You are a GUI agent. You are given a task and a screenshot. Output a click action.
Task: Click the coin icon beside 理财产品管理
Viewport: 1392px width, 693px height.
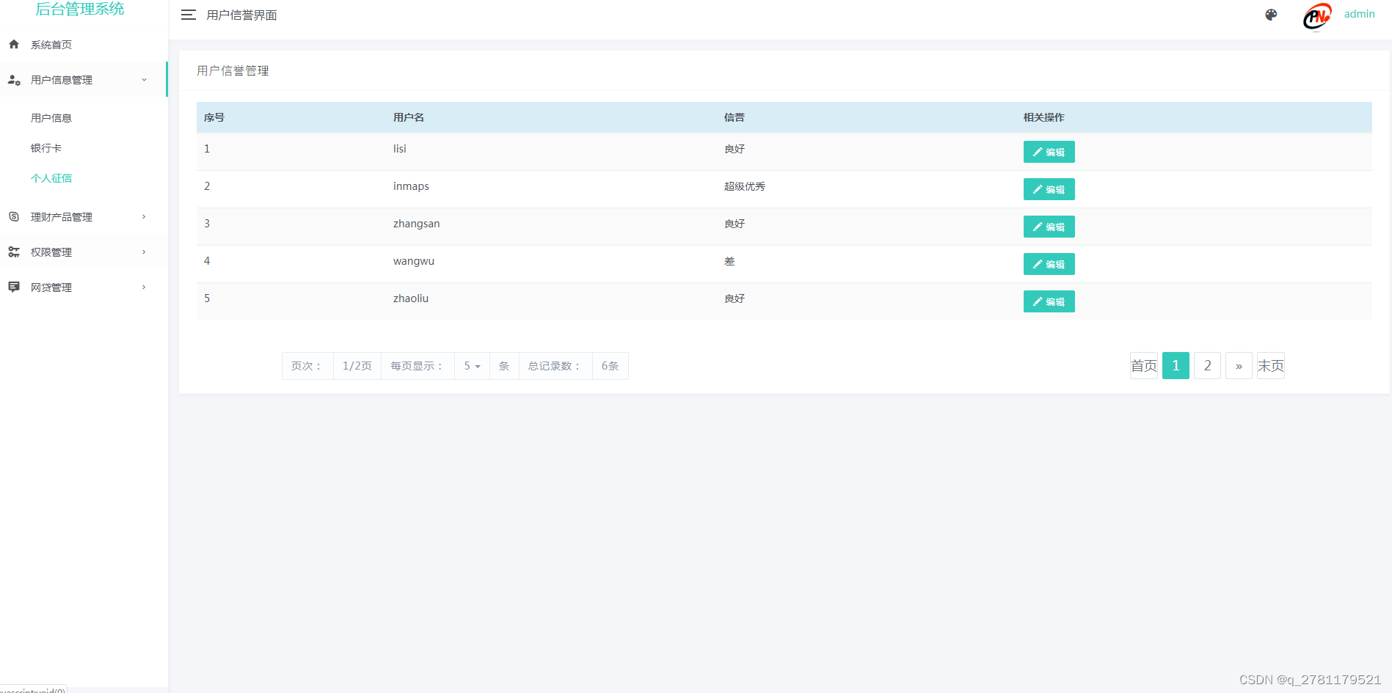pyautogui.click(x=14, y=216)
